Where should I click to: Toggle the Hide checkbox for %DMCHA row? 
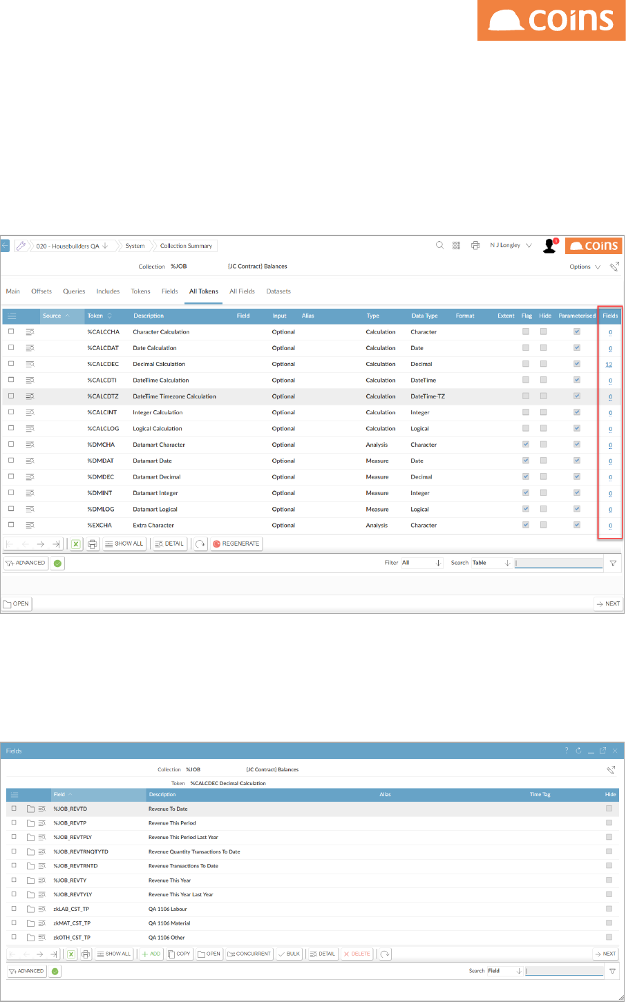click(x=544, y=445)
